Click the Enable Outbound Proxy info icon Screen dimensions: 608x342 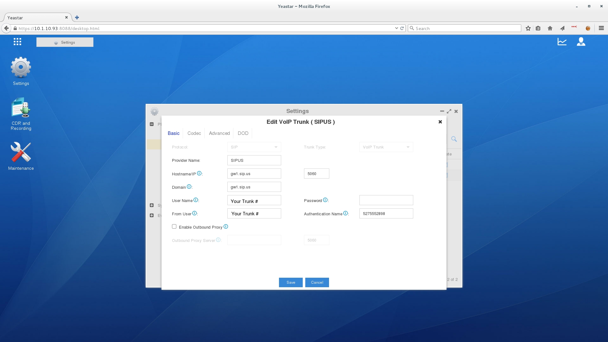click(226, 226)
